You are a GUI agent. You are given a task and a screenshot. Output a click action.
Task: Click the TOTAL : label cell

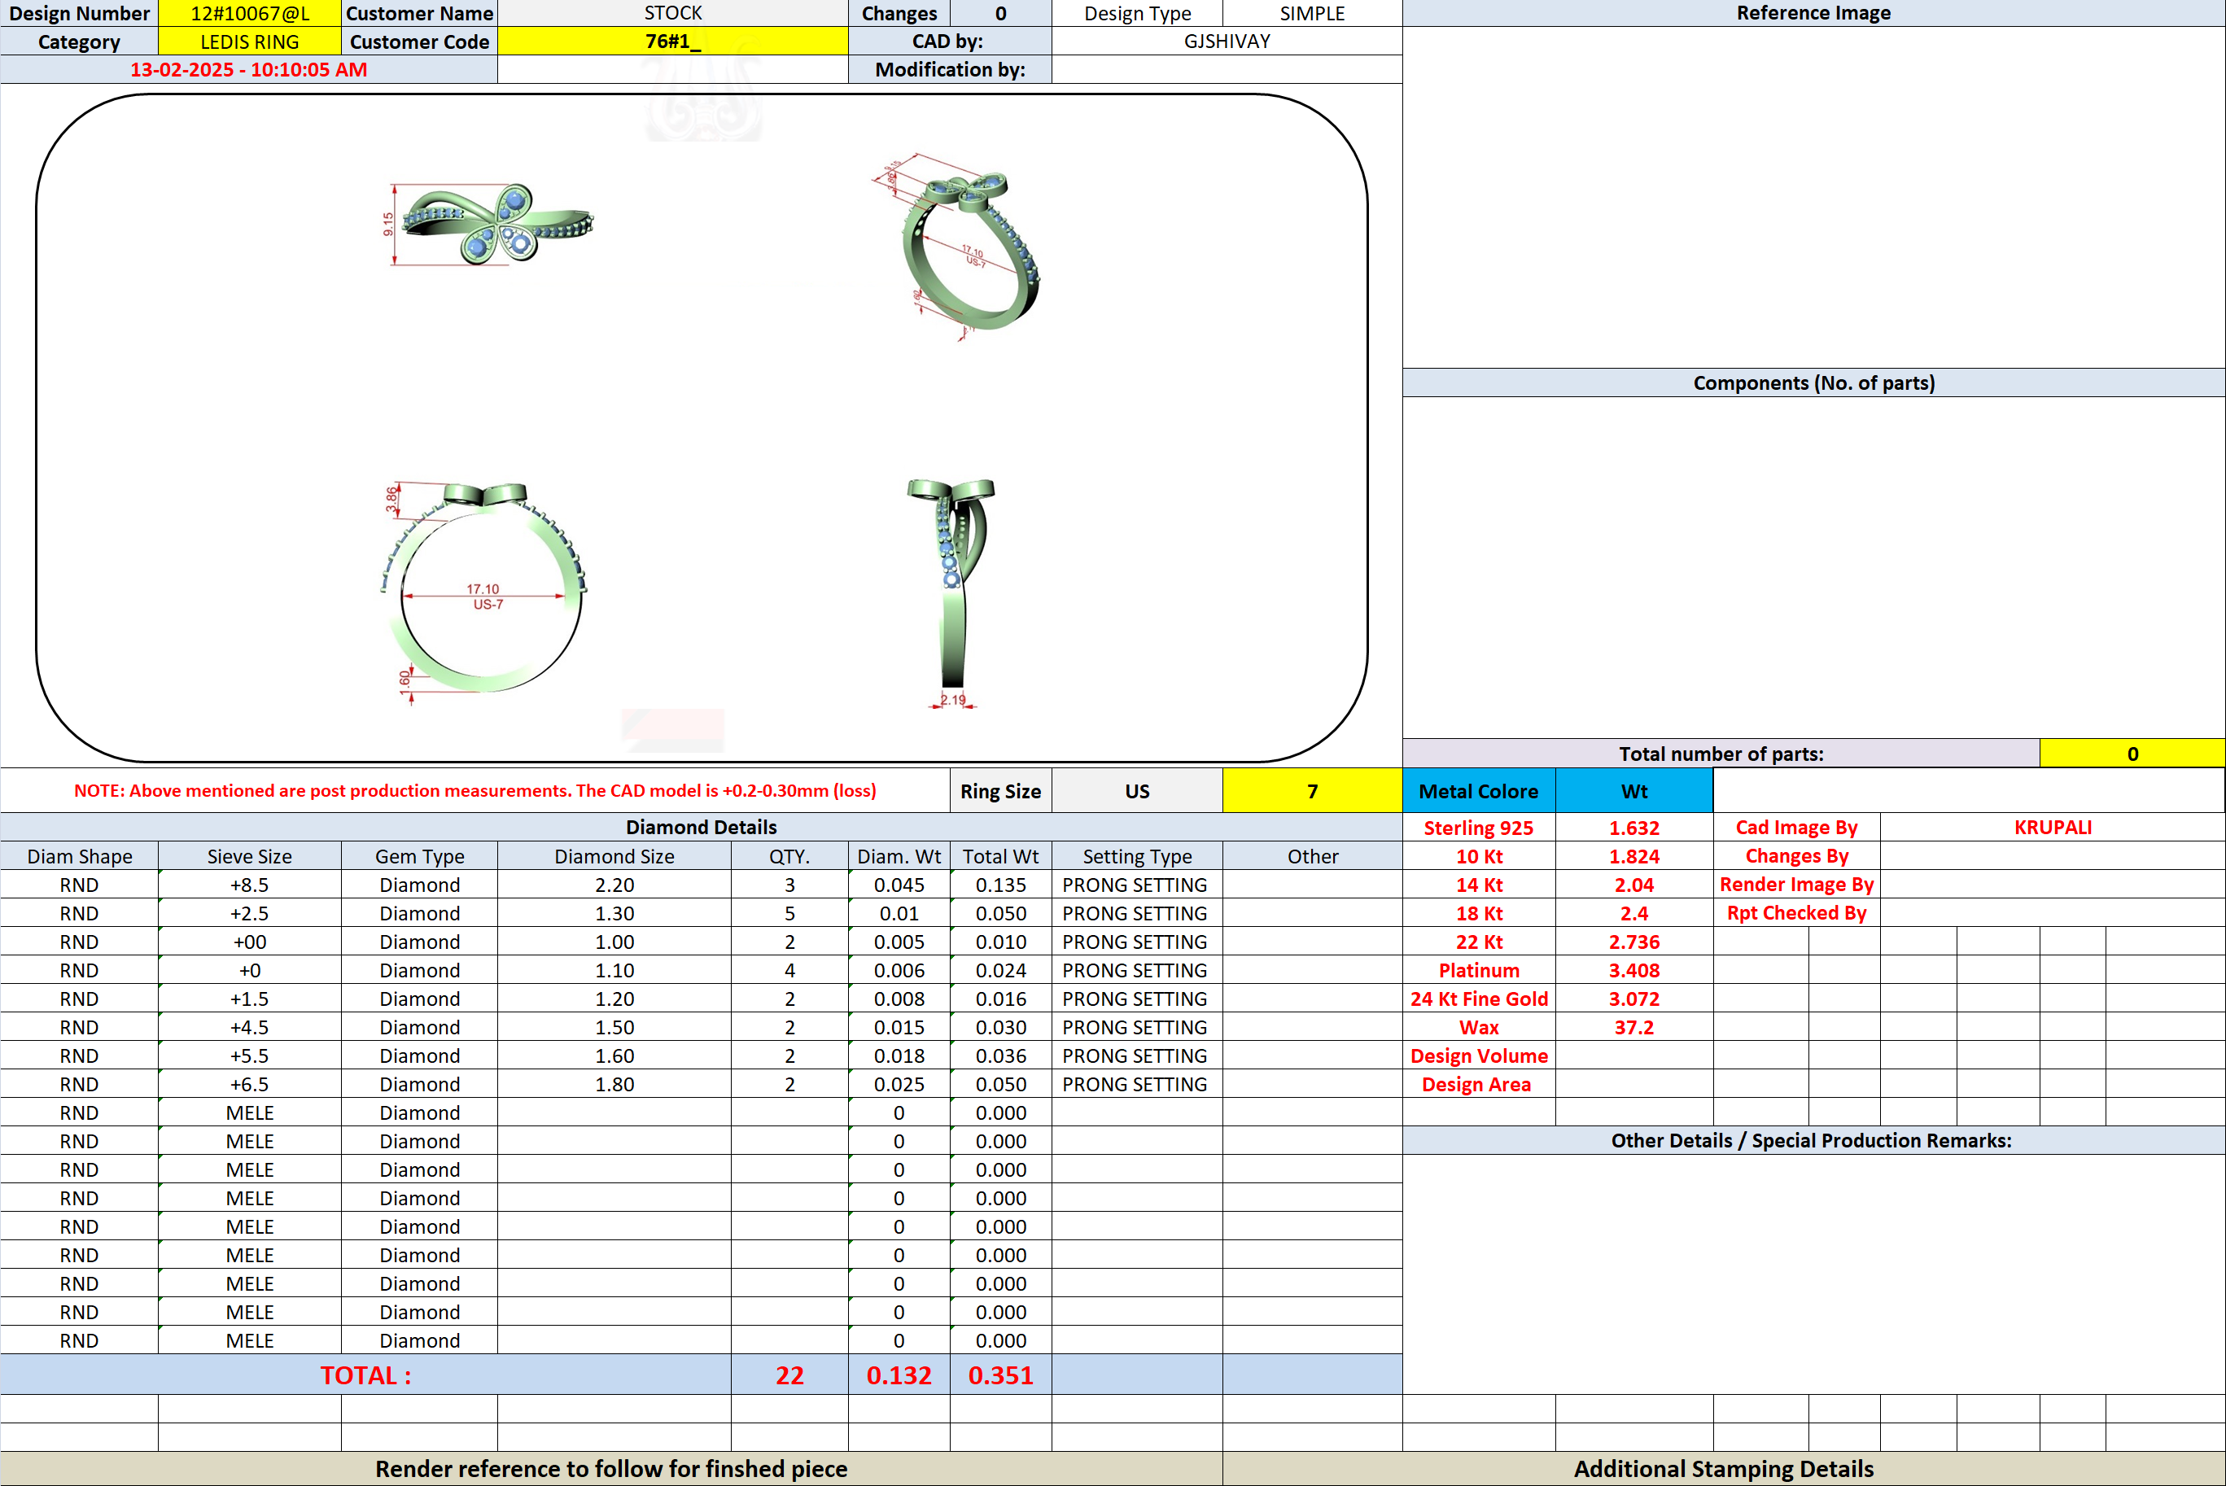[x=365, y=1375]
